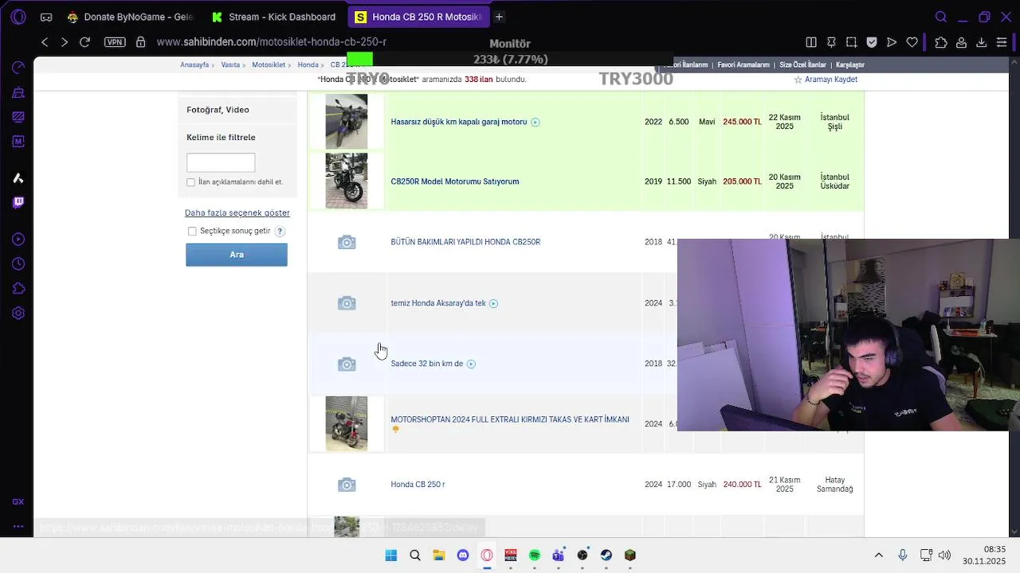Open 'CB250R Model Motorumu Satıyorum' listing
The width and height of the screenshot is (1020, 573).
[455, 181]
